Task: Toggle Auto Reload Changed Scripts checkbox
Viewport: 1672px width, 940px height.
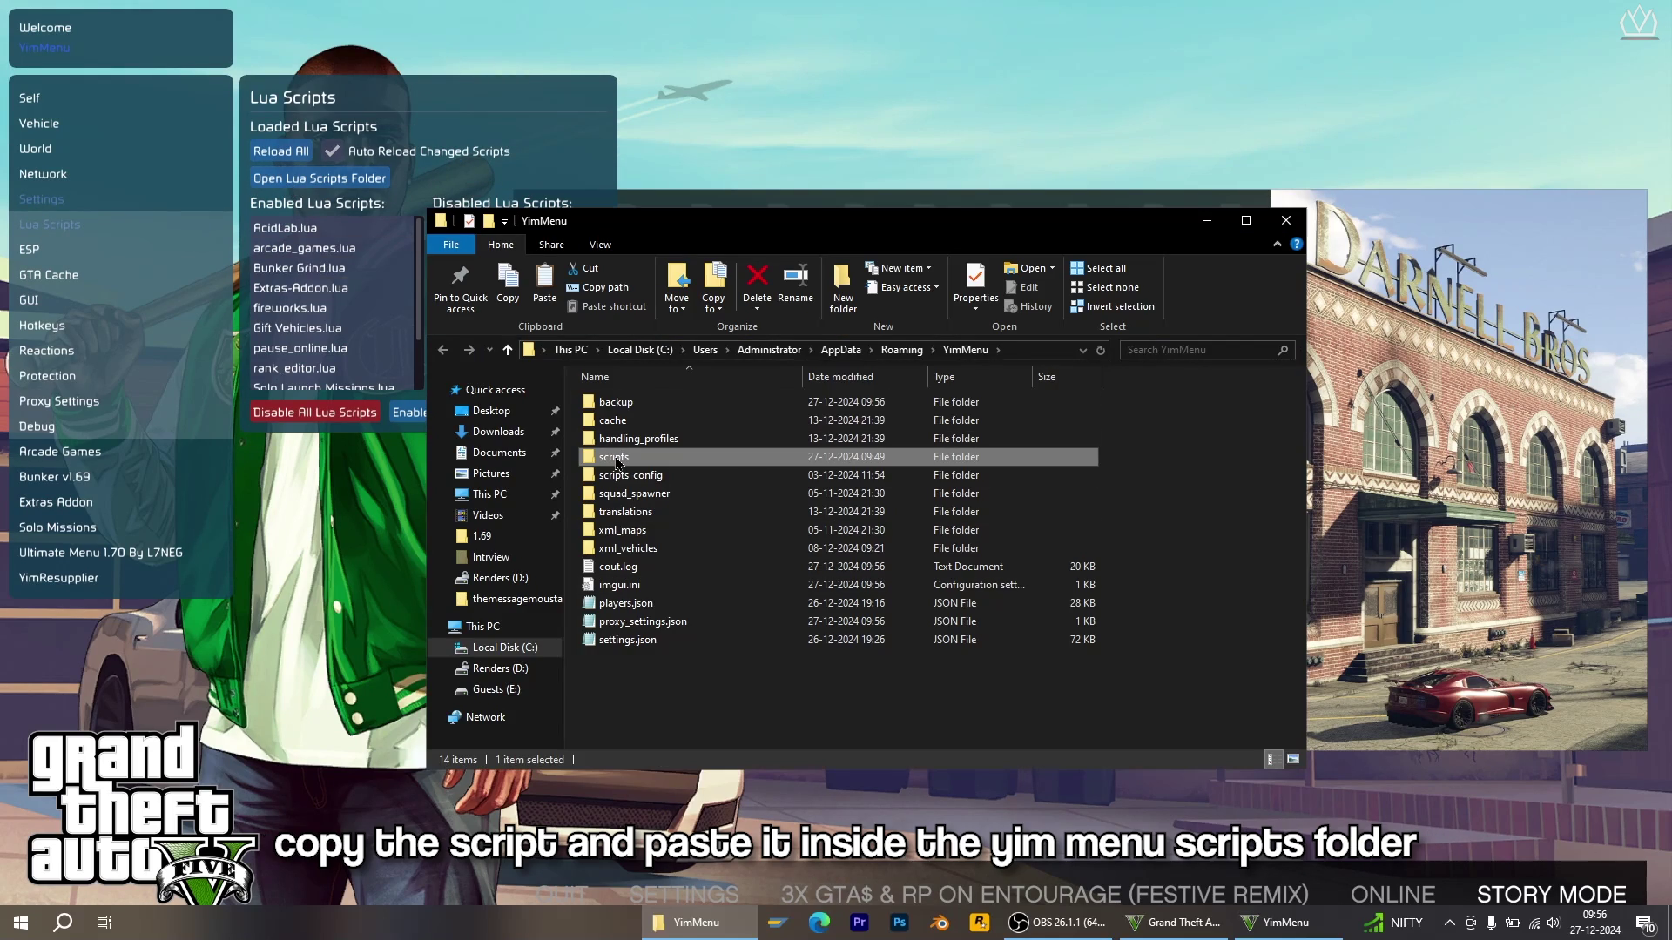Action: pyautogui.click(x=332, y=151)
